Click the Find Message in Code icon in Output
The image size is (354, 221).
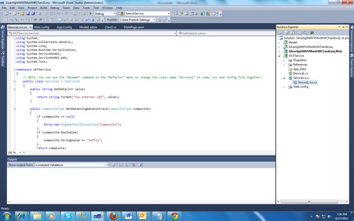(x=113, y=165)
